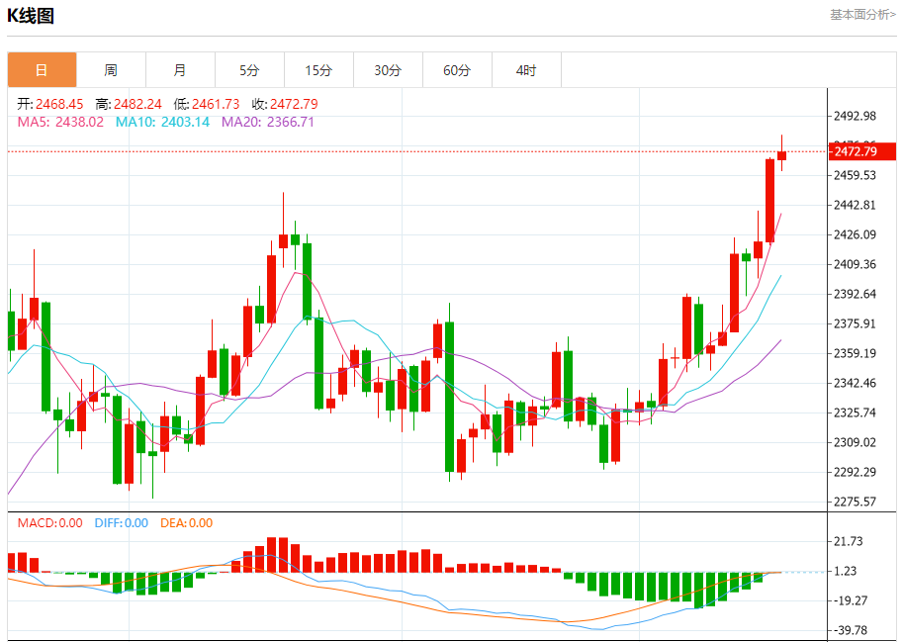Switch to the 月 monthly tab
Image resolution: width=903 pixels, height=642 pixels.
point(180,70)
